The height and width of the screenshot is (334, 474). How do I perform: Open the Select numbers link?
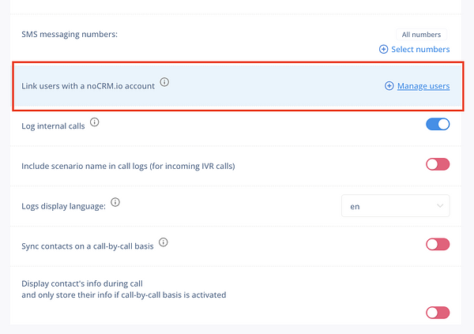pos(420,49)
